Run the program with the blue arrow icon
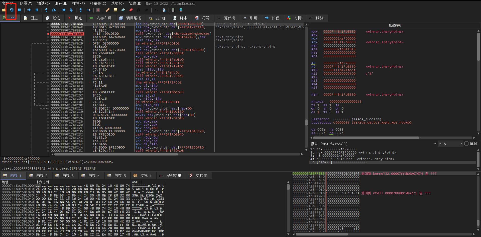Screen dimensions: 481x237 [x=29, y=10]
